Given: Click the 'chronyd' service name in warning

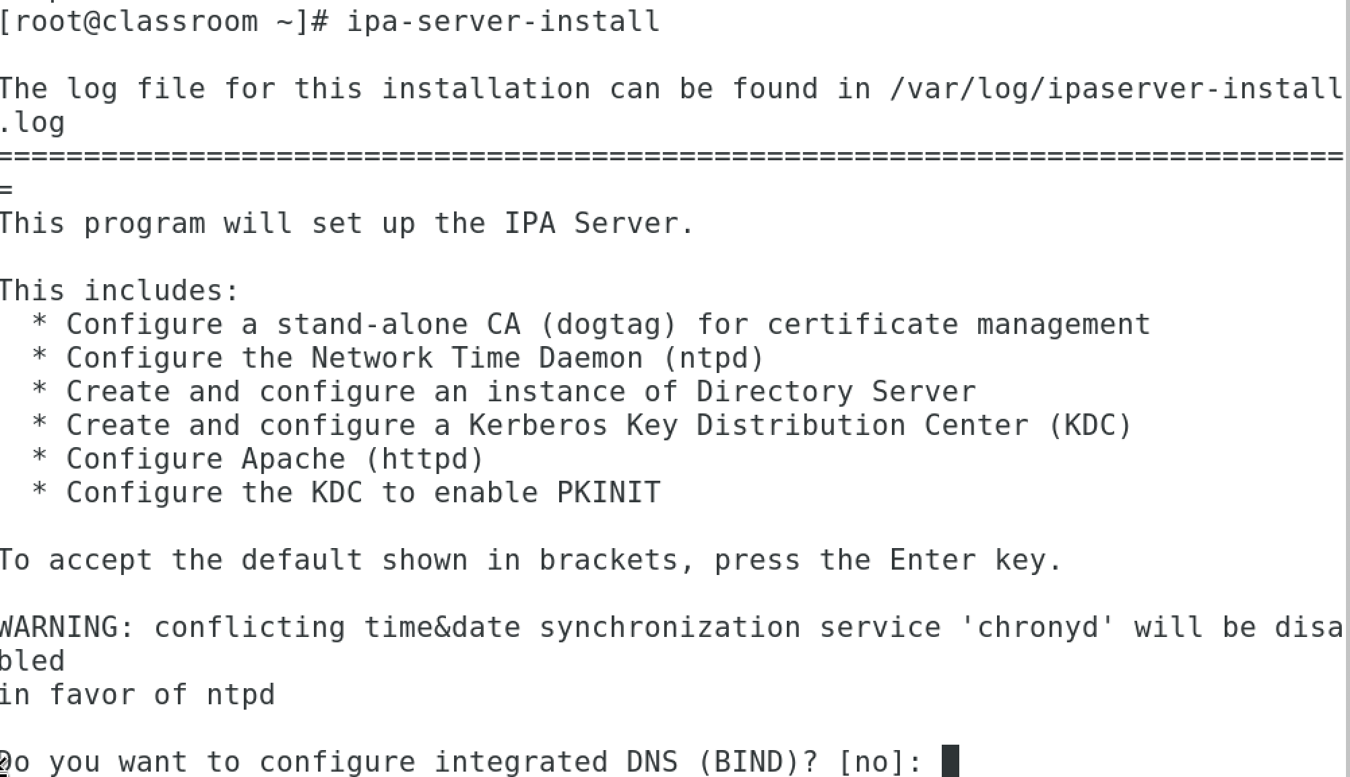Looking at the screenshot, I should coord(1037,626).
